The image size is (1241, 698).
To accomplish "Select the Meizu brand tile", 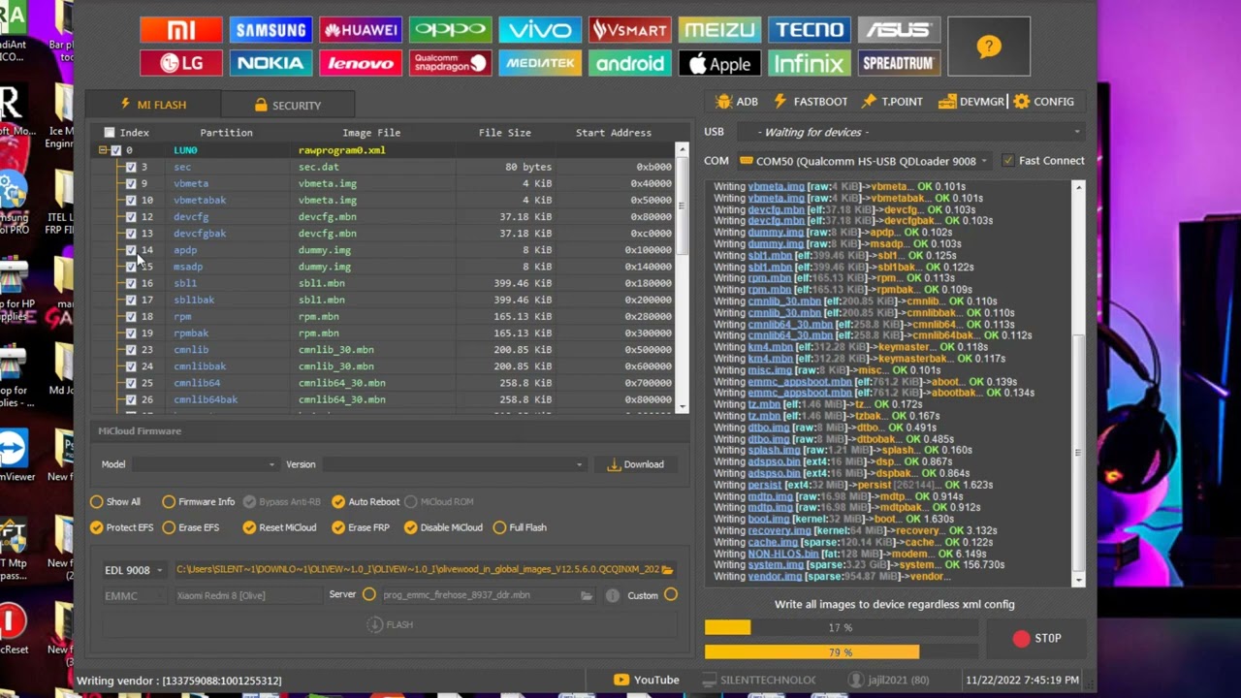I will tap(719, 30).
